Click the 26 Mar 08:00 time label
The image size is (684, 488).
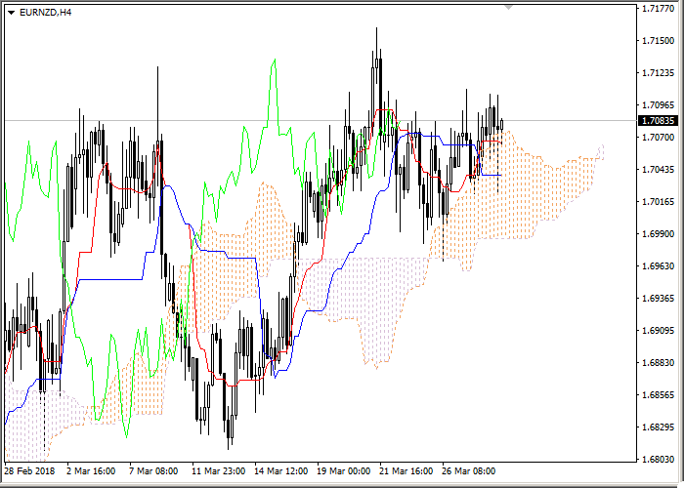469,471
